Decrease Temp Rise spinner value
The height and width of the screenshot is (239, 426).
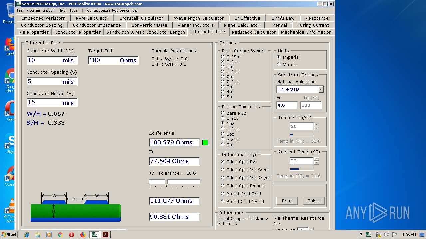(317, 128)
